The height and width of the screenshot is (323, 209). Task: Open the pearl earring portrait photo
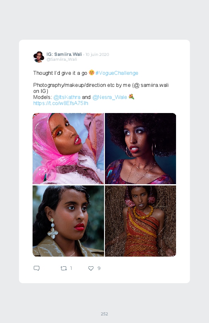[x=68, y=221]
